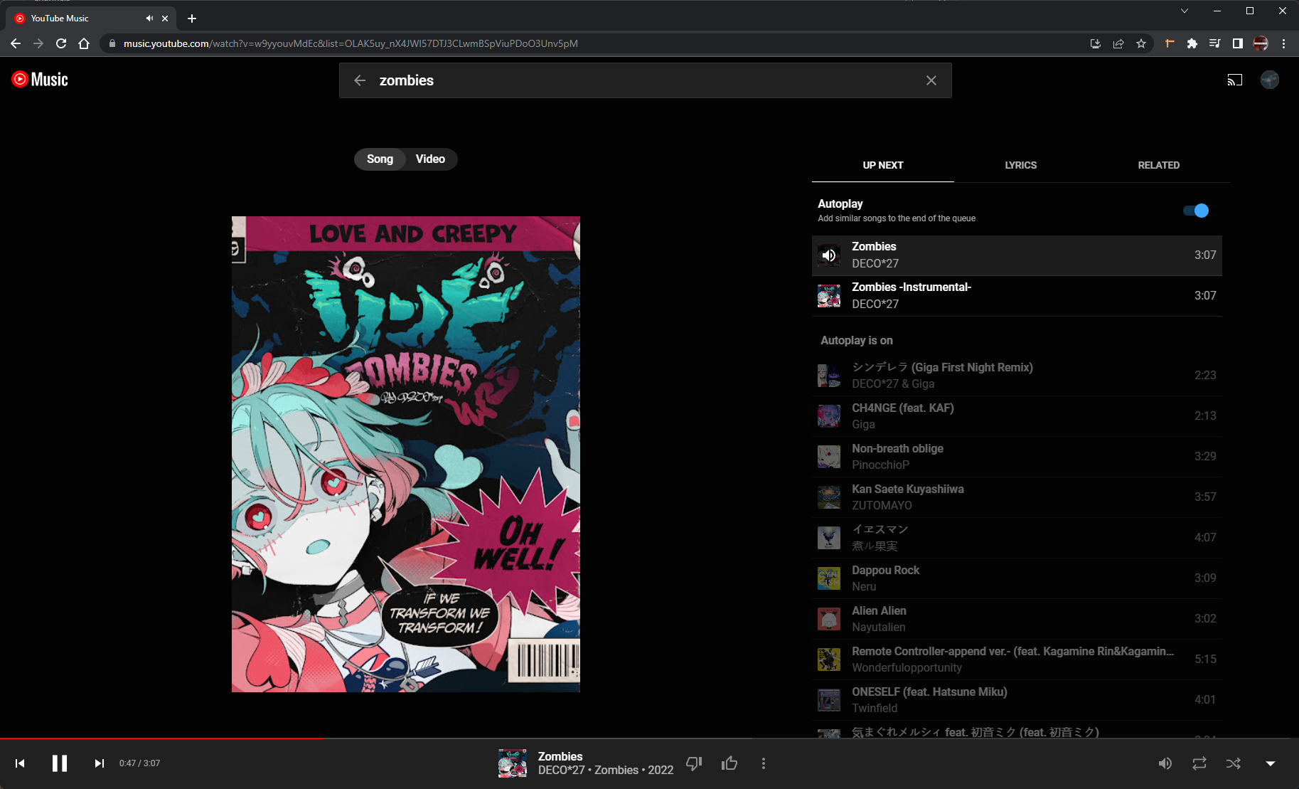Click browser back button
Viewport: 1299px width, 789px height.
16,43
